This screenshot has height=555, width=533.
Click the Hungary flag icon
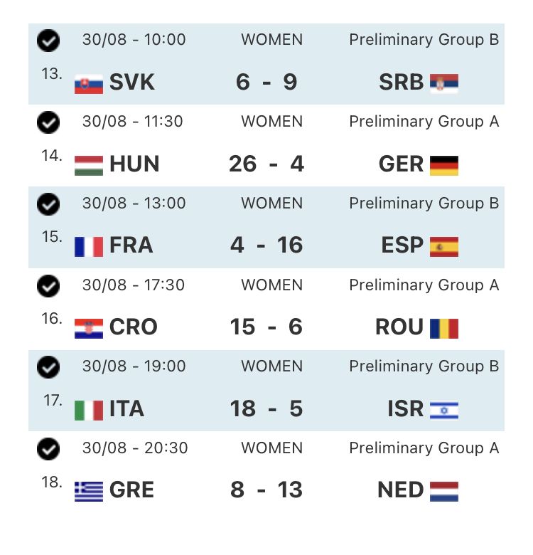pyautogui.click(x=89, y=166)
